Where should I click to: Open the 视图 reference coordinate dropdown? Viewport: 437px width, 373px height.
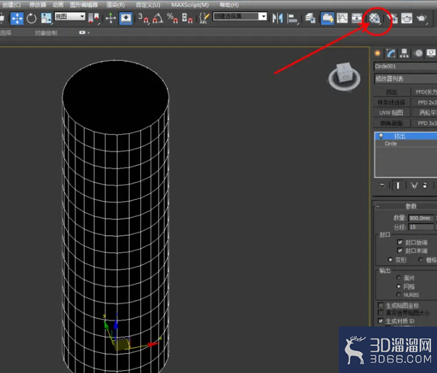coord(69,16)
